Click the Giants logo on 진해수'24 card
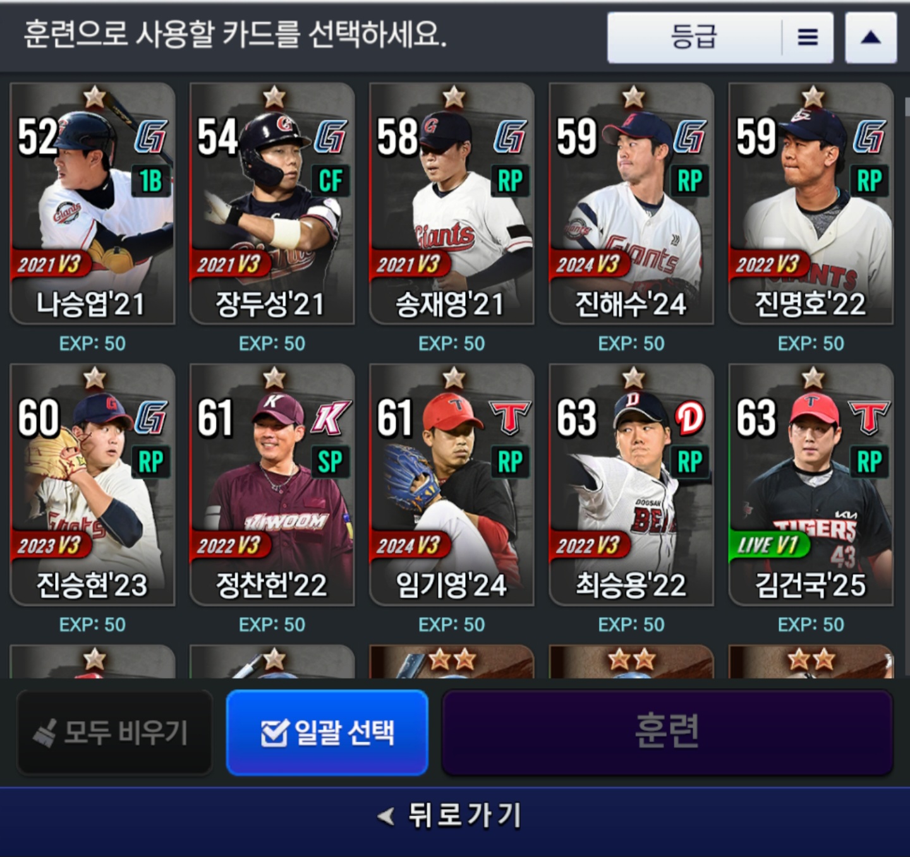The width and height of the screenshot is (910, 857). tap(689, 136)
